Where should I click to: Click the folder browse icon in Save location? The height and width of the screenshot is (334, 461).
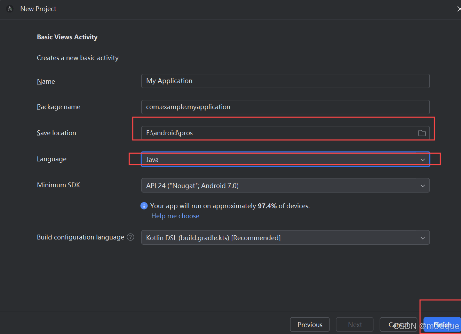pos(422,133)
